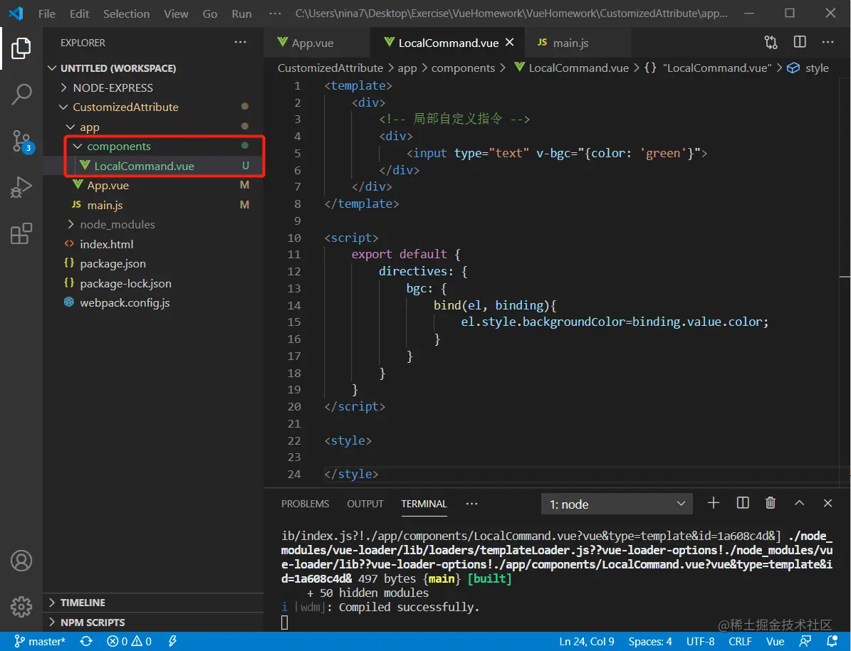Open the Extensions view
The image size is (851, 651).
[21, 233]
